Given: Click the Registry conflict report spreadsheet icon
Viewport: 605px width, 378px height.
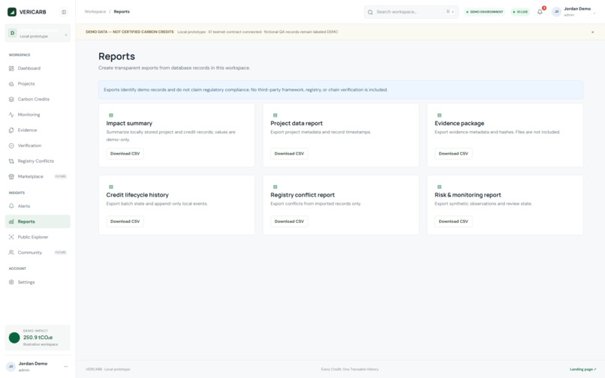Looking at the screenshot, I should pyautogui.click(x=275, y=187).
